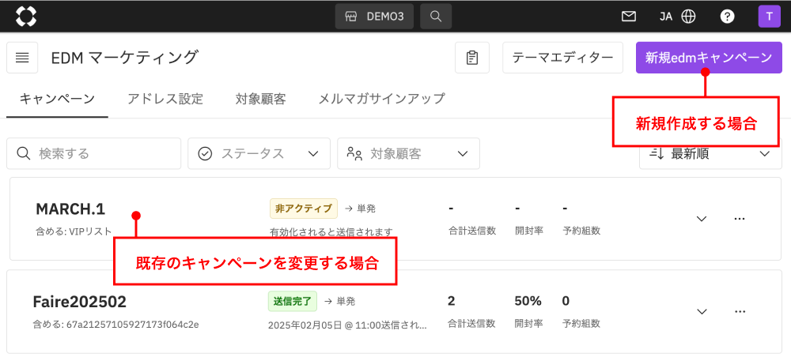The image size is (791, 357).
Task: Expand the MARCH.1 campaign row chevron
Action: [x=702, y=219]
